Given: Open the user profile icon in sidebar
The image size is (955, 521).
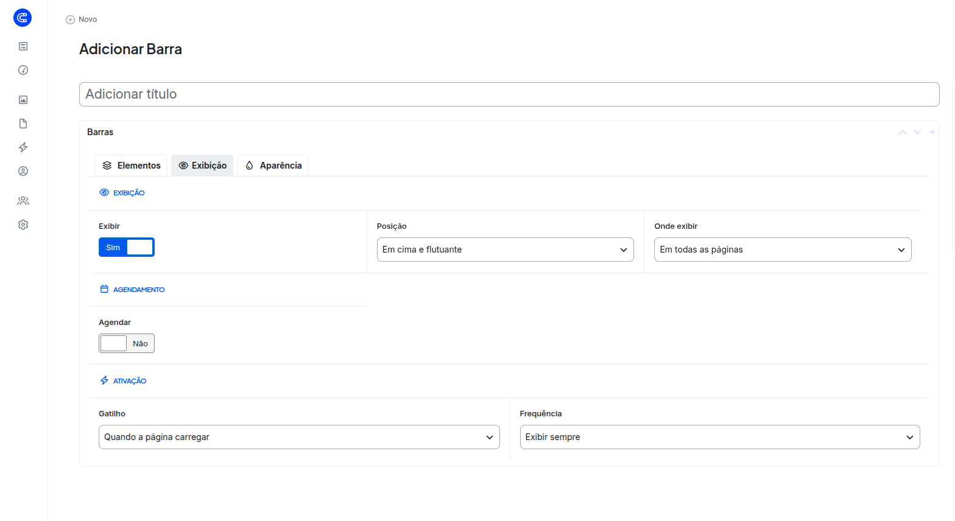Looking at the screenshot, I should [x=23, y=171].
